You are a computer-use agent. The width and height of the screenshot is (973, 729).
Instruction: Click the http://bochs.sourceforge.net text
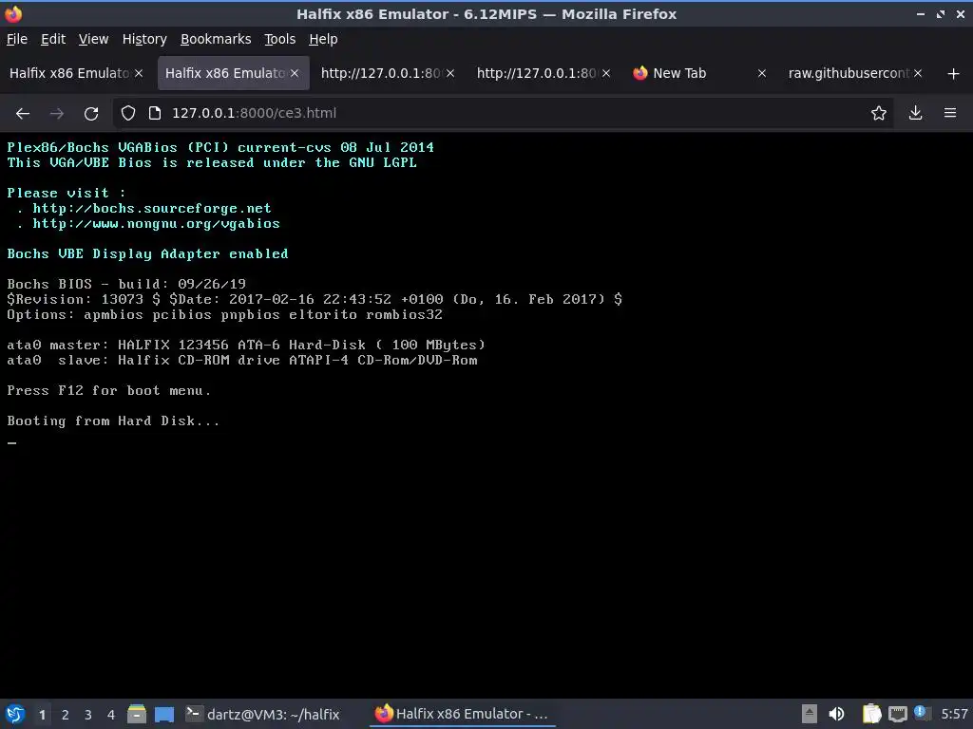151,208
